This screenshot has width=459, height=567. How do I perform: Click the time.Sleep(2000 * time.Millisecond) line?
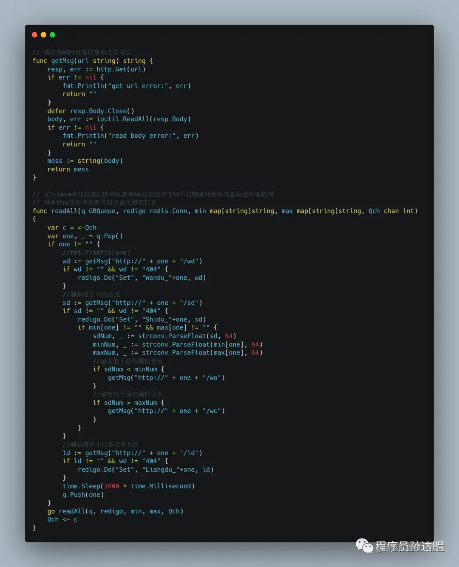pos(128,486)
